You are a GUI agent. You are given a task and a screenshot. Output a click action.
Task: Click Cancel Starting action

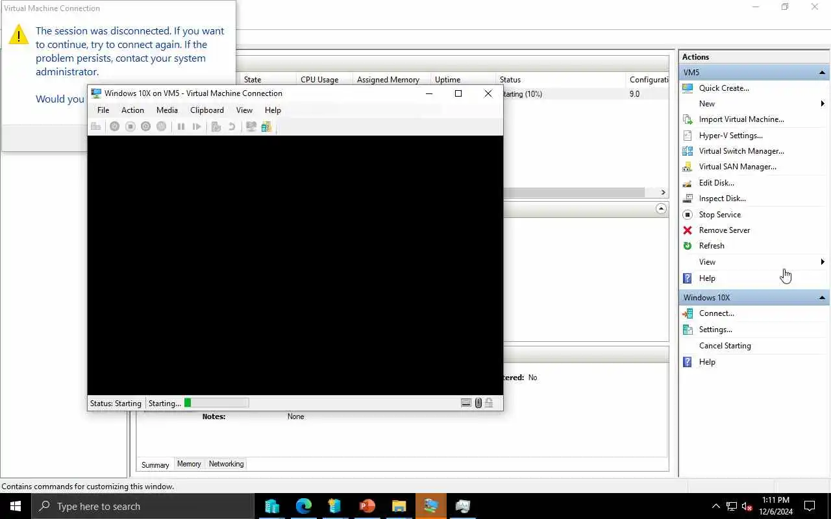[725, 346]
